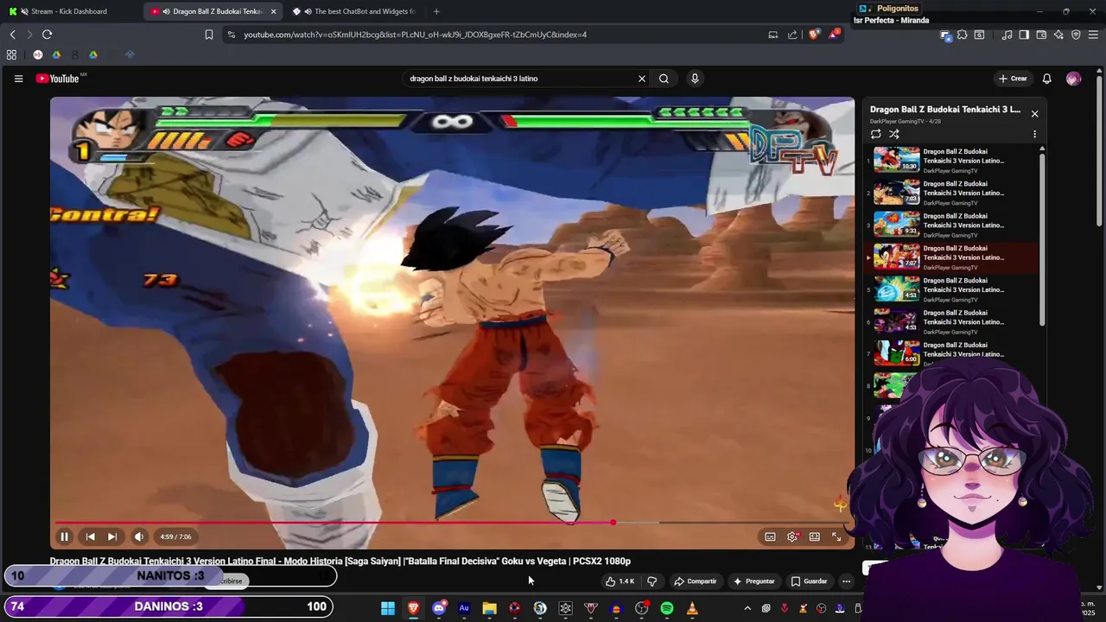The image size is (1106, 622).
Task: Go to previous video in playlist
Action: (x=90, y=536)
